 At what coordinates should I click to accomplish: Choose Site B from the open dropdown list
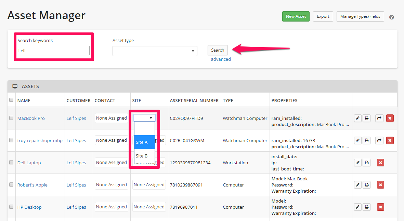[x=144, y=156]
